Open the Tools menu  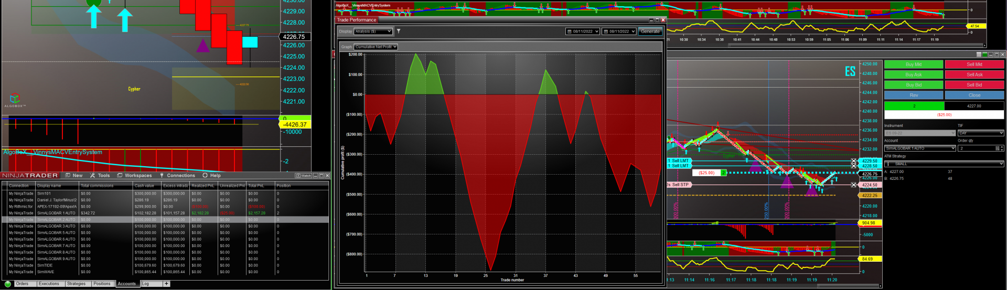click(x=100, y=176)
